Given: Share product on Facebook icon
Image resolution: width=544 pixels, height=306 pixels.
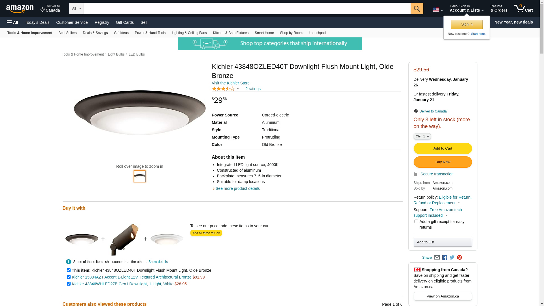Looking at the screenshot, I should pos(445,258).
